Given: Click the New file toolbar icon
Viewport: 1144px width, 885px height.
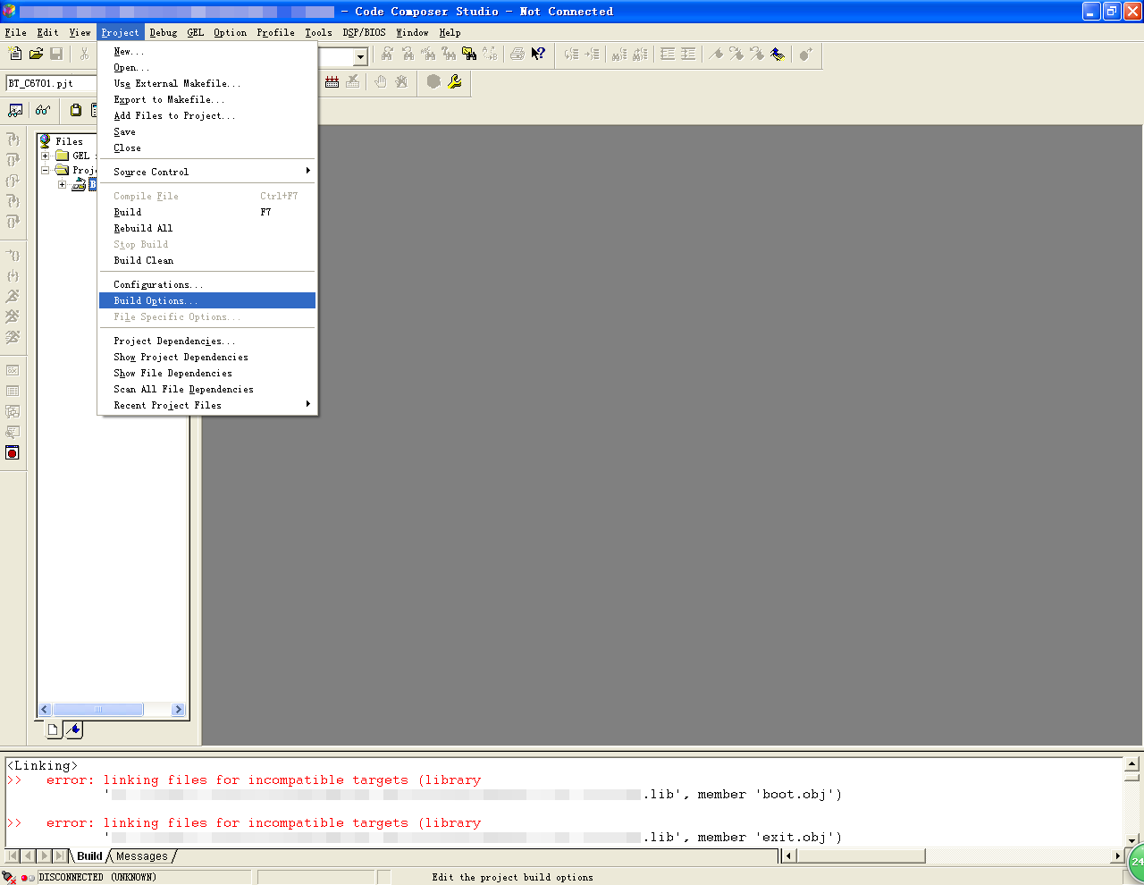Looking at the screenshot, I should (15, 55).
